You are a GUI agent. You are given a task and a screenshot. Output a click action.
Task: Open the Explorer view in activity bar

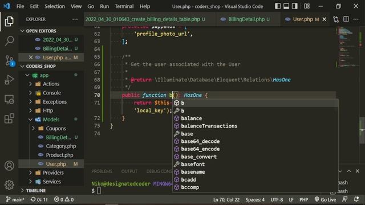click(x=9, y=22)
